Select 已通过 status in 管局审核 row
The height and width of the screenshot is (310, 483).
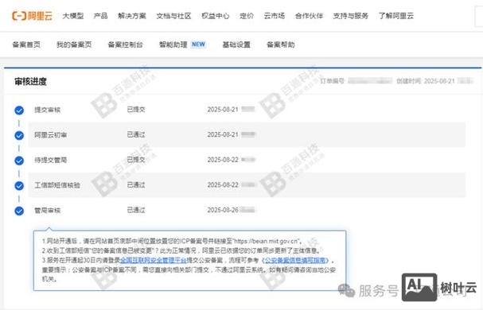point(136,211)
